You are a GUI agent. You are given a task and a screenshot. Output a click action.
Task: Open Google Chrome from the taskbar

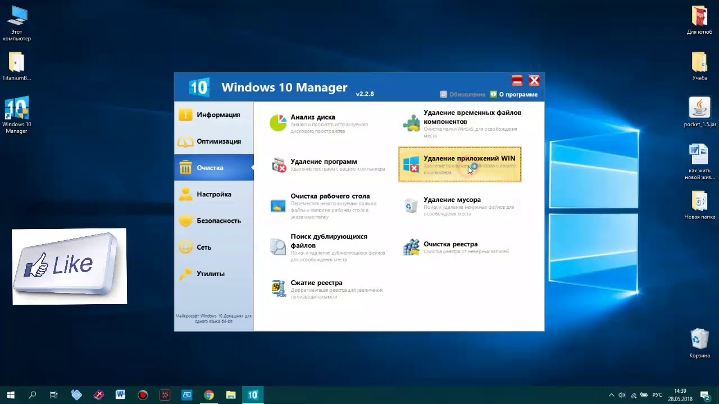208,395
